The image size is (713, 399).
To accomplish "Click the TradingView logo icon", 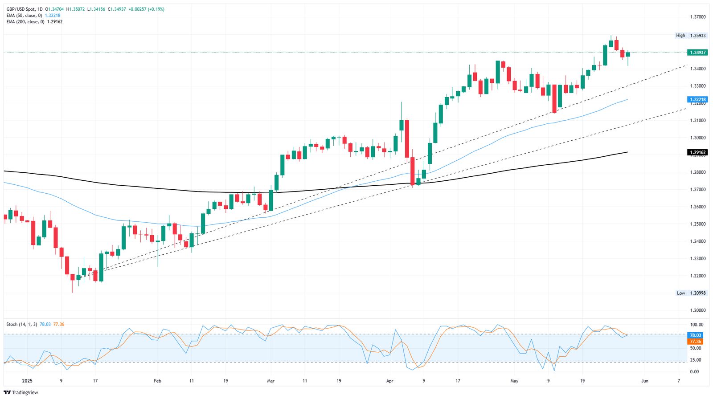I will point(7,392).
